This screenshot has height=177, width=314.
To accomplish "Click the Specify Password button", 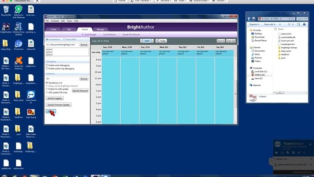I will click(x=80, y=90).
